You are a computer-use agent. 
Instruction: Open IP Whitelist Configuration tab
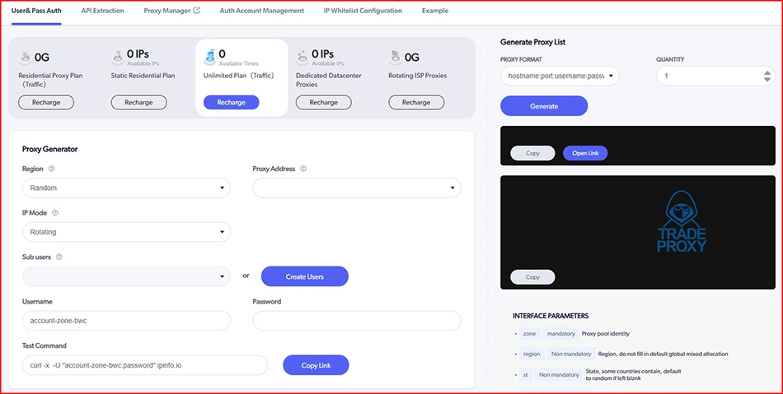(363, 11)
